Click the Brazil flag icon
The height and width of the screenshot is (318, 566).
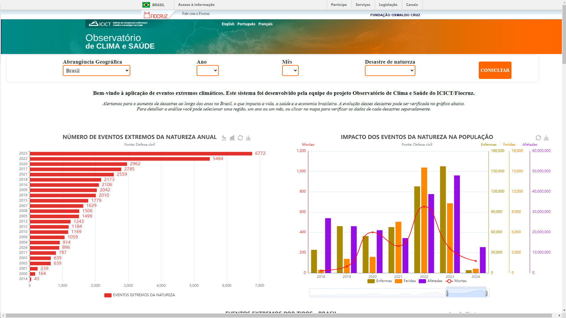pyautogui.click(x=146, y=5)
